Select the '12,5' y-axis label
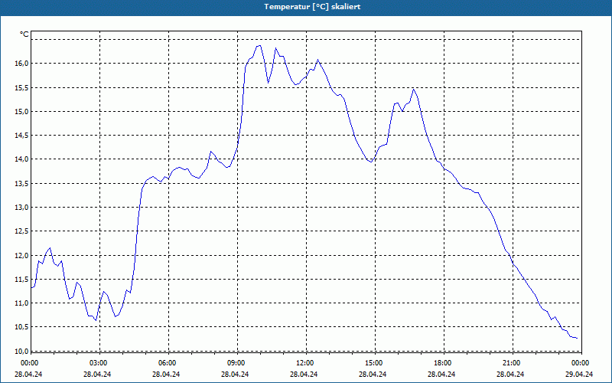 click(x=22, y=231)
